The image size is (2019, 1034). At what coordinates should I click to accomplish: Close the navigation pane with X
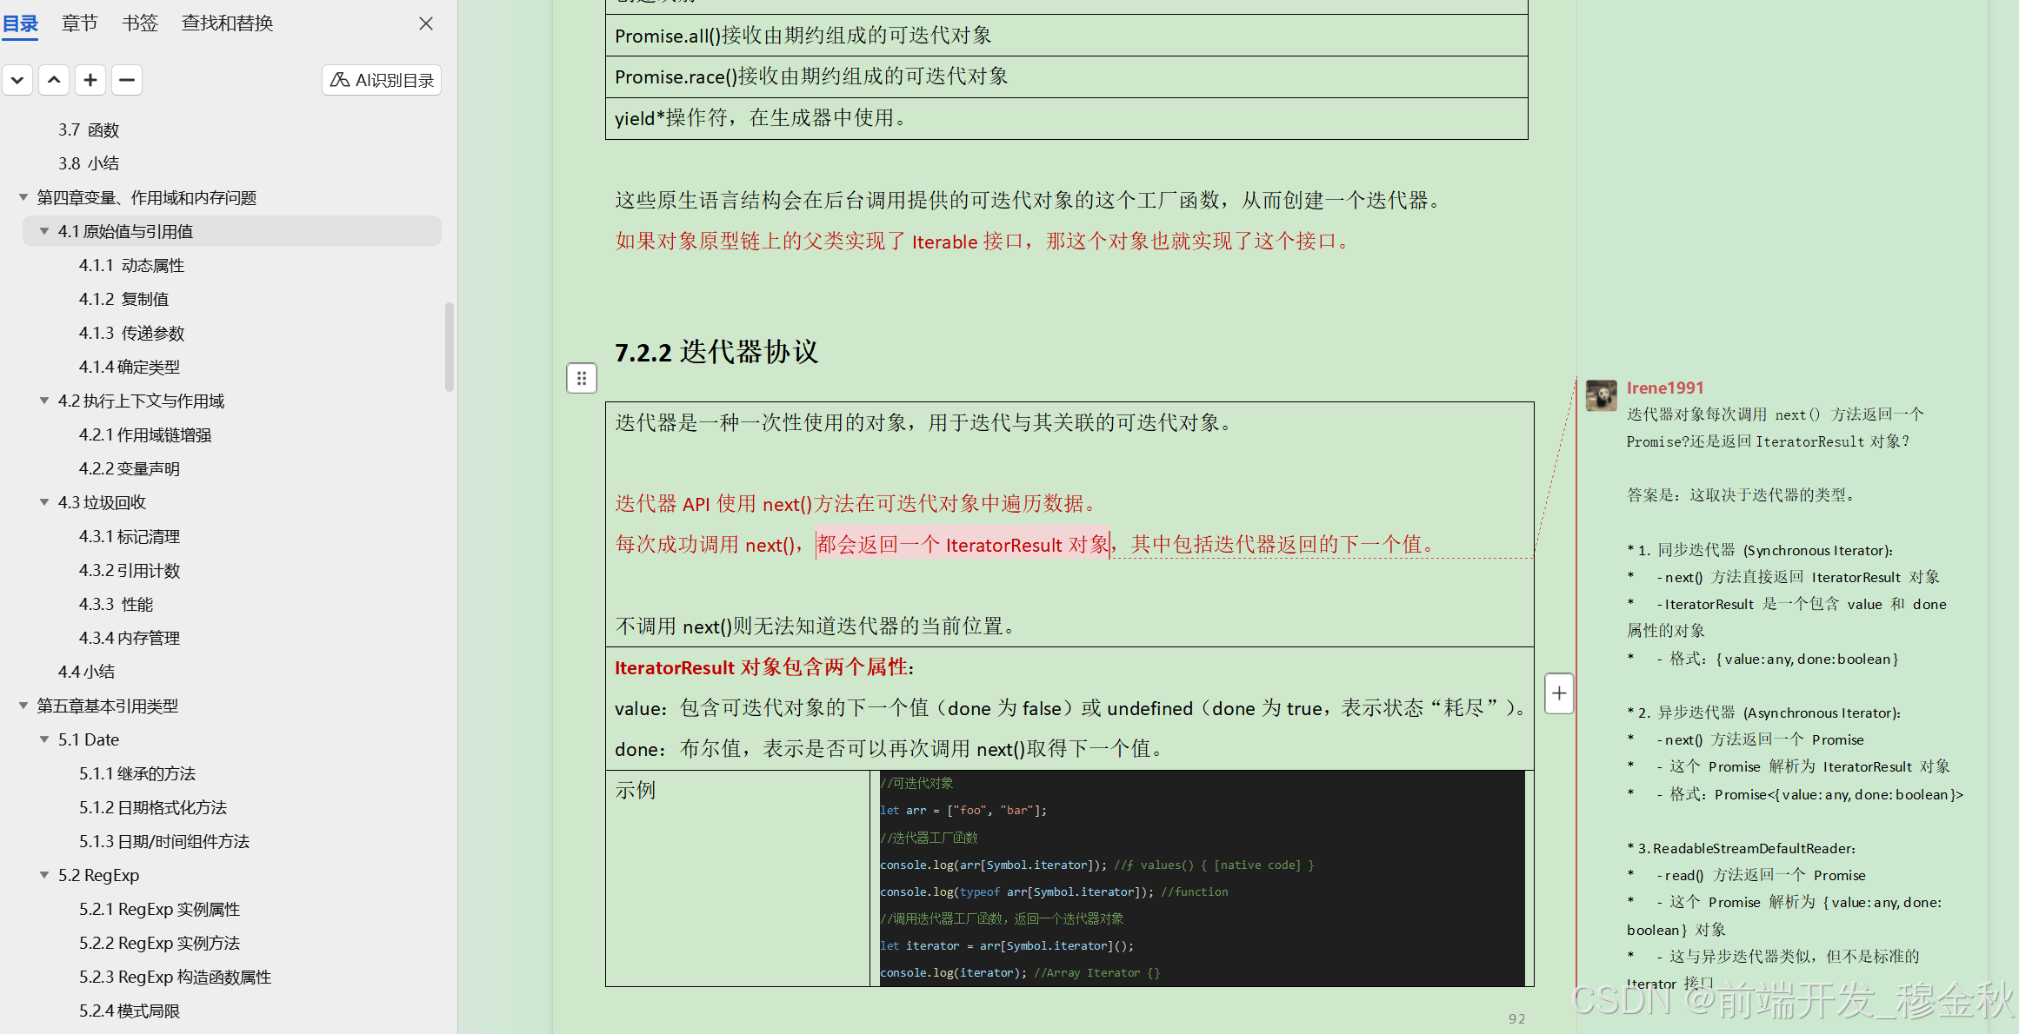426,23
